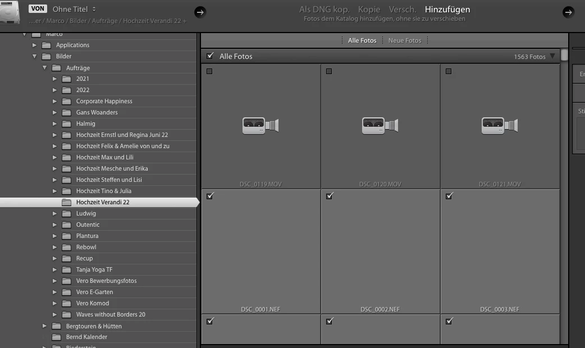Image resolution: width=585 pixels, height=348 pixels.
Task: Collapse the Aufträge folder
Action: tap(44, 68)
